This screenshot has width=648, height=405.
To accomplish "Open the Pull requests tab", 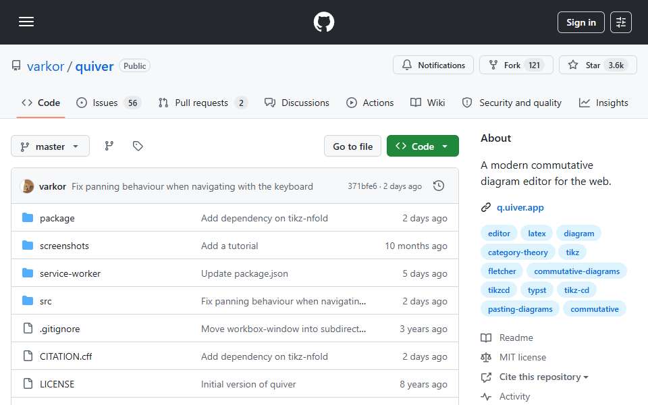I will [x=203, y=103].
